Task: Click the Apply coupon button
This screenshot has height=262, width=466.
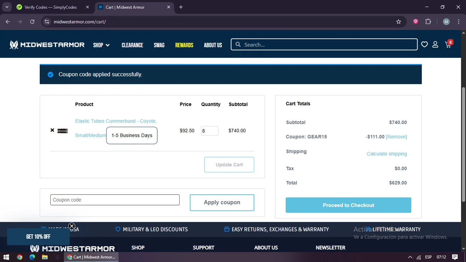Action: 222,202
